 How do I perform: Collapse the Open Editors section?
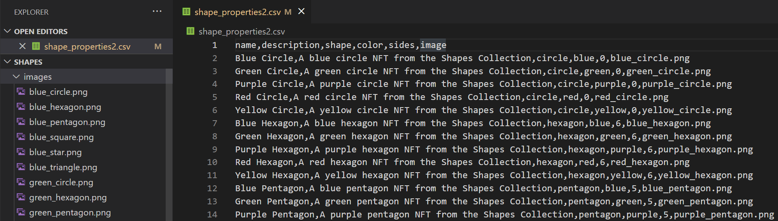(7, 31)
